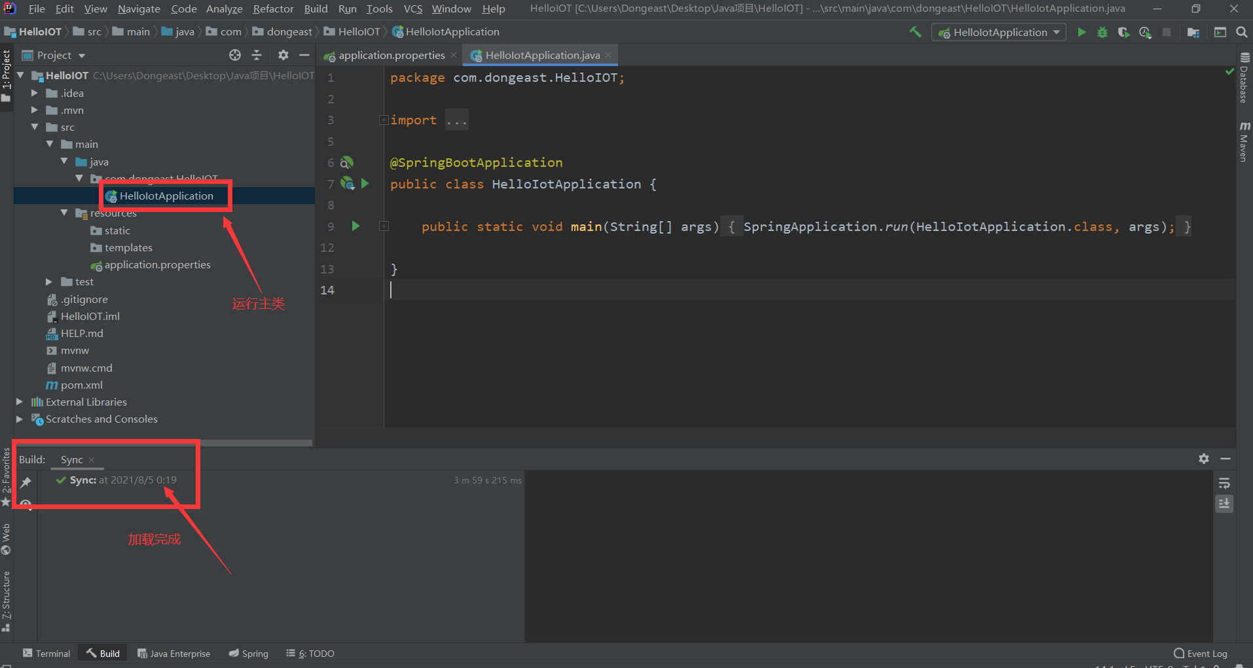Open the Run Anything window icon
Screen dimensions: 1253x668
[1220, 32]
